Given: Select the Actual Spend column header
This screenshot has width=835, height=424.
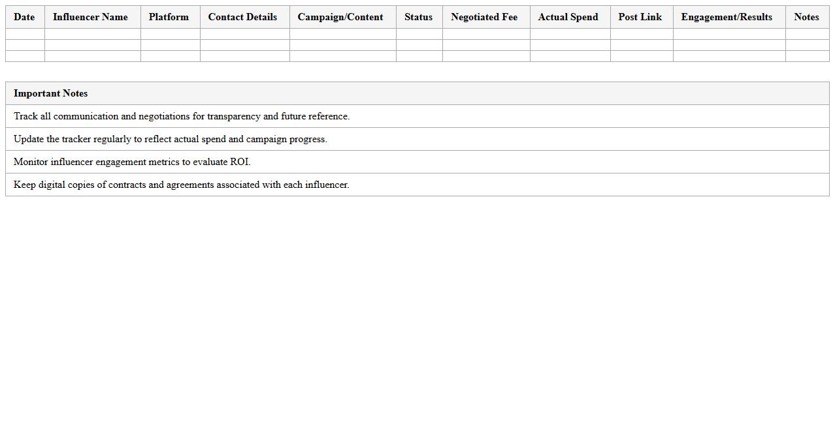Looking at the screenshot, I should tap(568, 17).
